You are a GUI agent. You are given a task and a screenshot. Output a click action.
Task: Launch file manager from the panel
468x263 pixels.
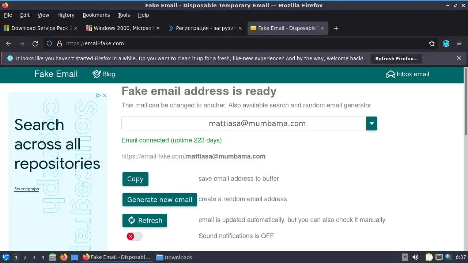[53, 257]
